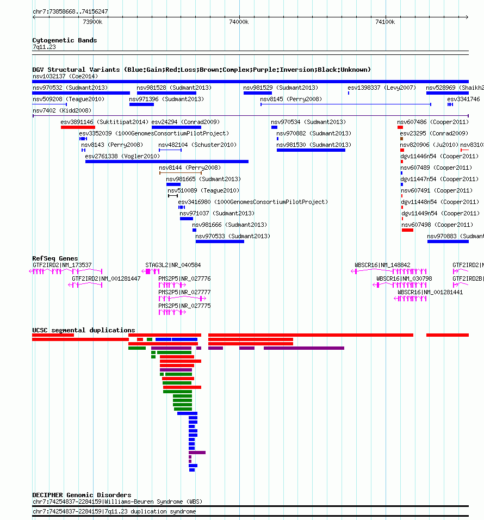The image size is (484, 520).
Task: Open the nsv981529 (Sudmant2013) variant
Action: coord(258,93)
